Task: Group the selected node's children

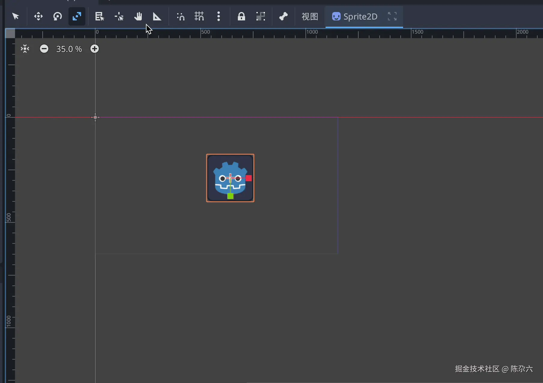Action: click(x=260, y=16)
